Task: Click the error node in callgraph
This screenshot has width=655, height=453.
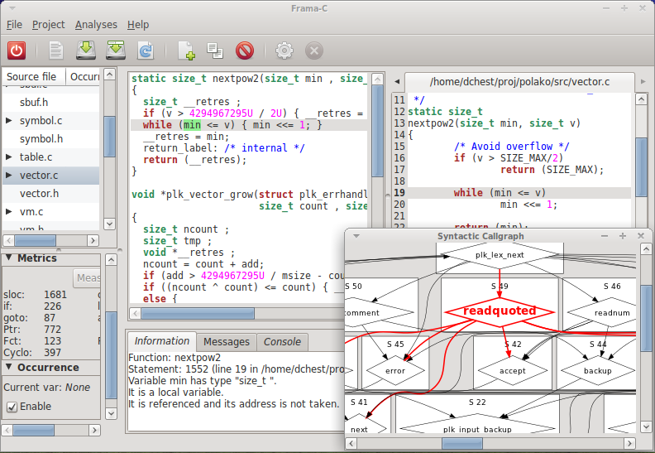Action: 395,370
